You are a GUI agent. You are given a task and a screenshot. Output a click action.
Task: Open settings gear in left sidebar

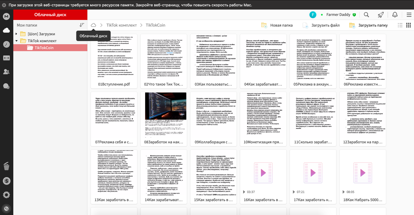click(6, 195)
